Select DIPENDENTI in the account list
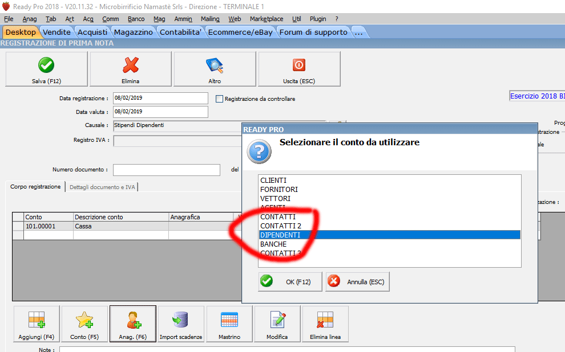 (x=390, y=235)
